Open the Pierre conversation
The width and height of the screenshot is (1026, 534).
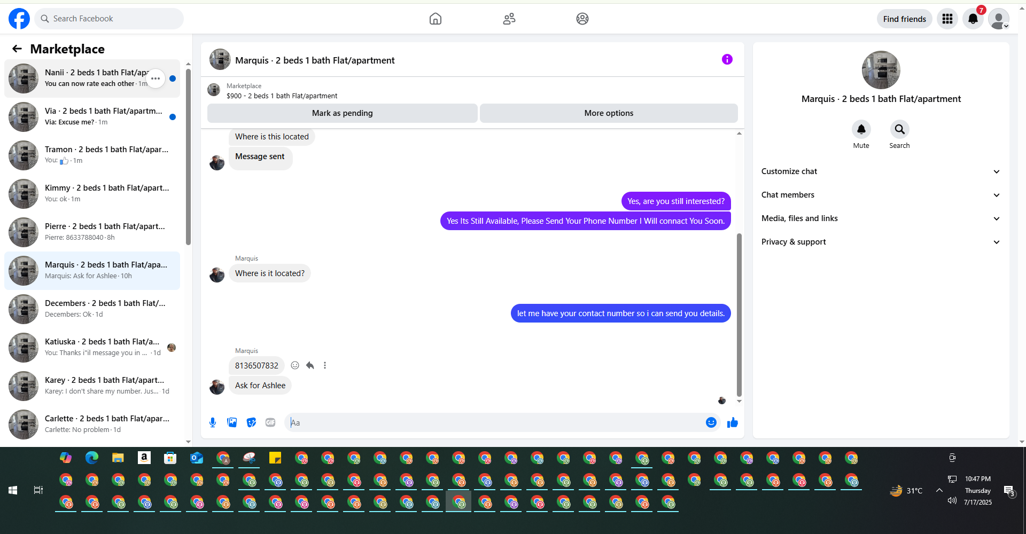click(x=92, y=232)
